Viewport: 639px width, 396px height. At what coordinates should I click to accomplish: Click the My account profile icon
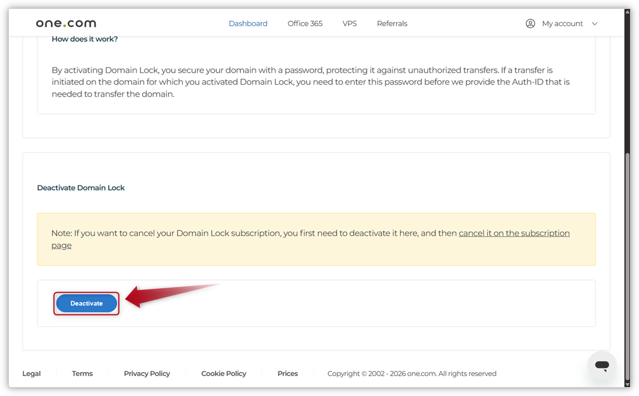coord(530,23)
